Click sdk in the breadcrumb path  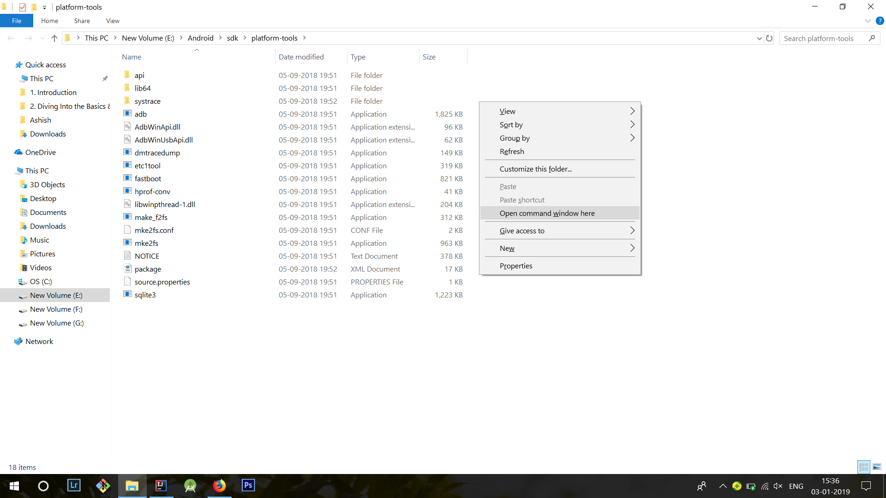(x=232, y=38)
